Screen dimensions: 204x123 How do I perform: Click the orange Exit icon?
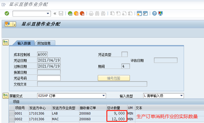click(76, 13)
